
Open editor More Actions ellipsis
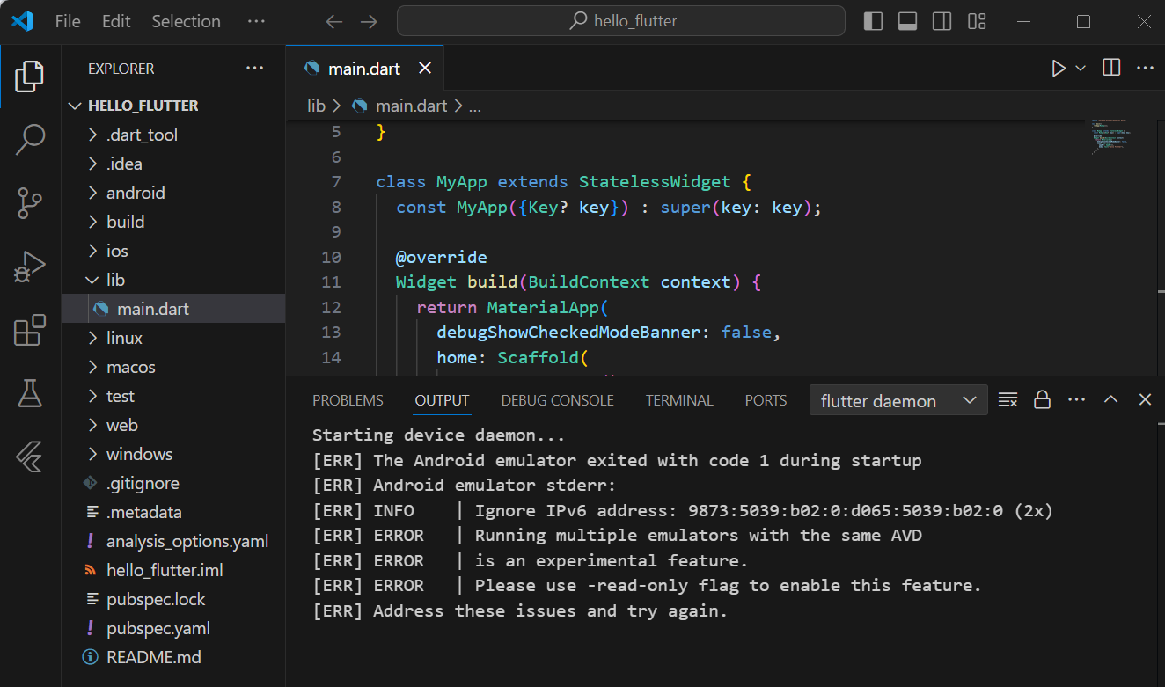click(1145, 68)
